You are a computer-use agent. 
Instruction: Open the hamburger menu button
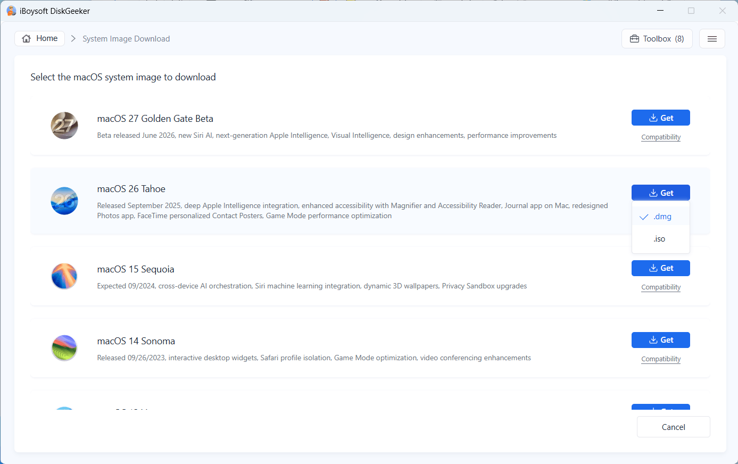click(712, 39)
